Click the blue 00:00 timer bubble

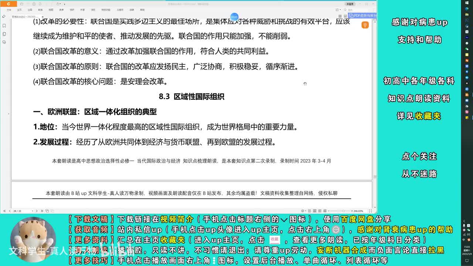pos(234,17)
